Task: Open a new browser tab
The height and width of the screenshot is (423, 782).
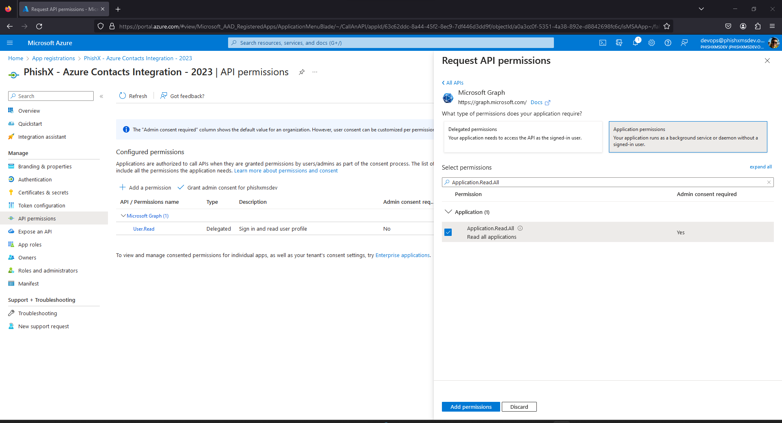Action: (x=118, y=9)
